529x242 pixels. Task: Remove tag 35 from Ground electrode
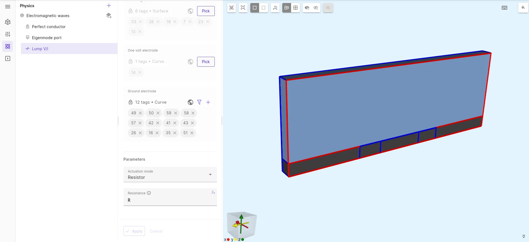(x=175, y=133)
